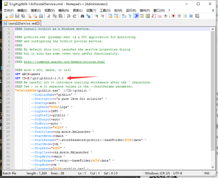Click line number 16 in the margin

pos(8,91)
